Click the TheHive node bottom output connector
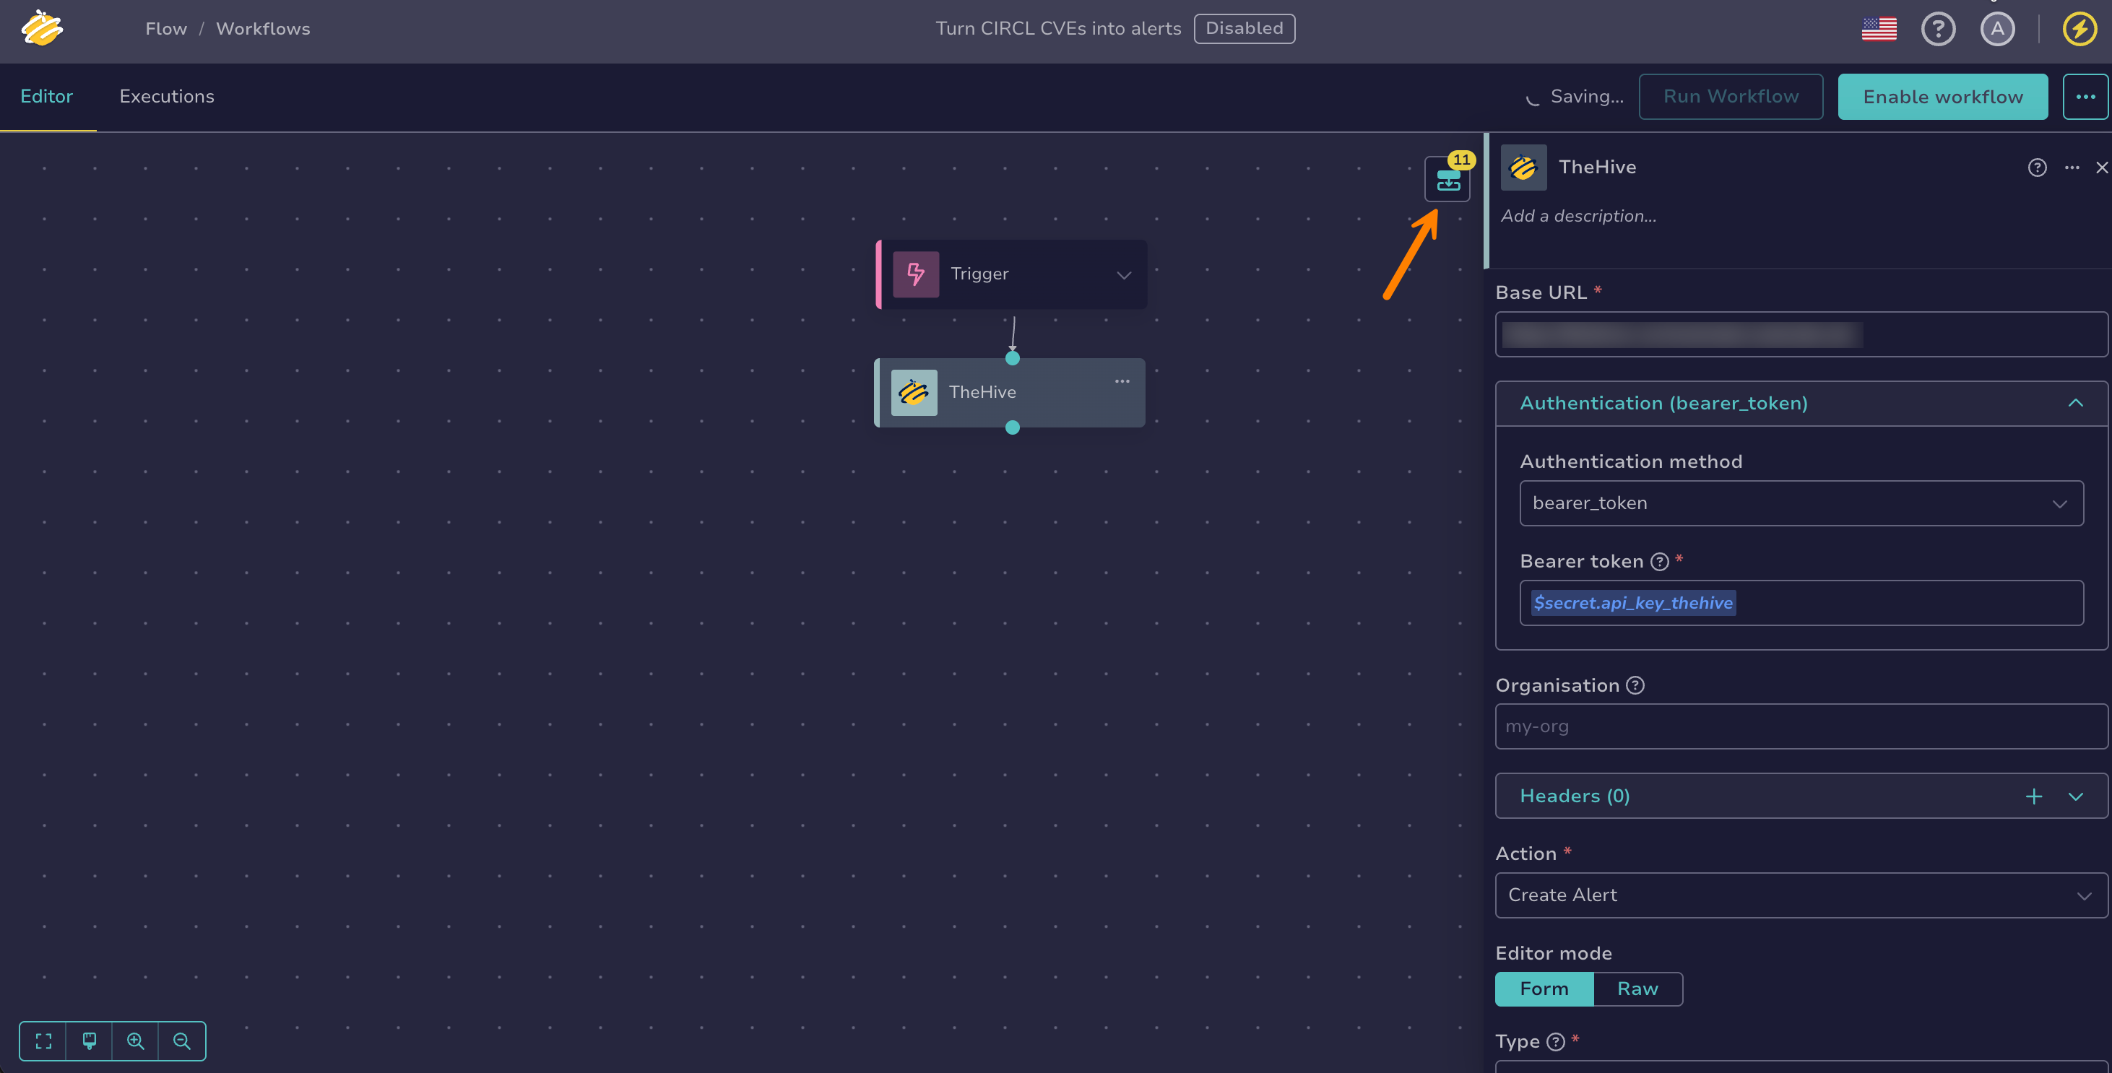The image size is (2112, 1073). (1012, 427)
